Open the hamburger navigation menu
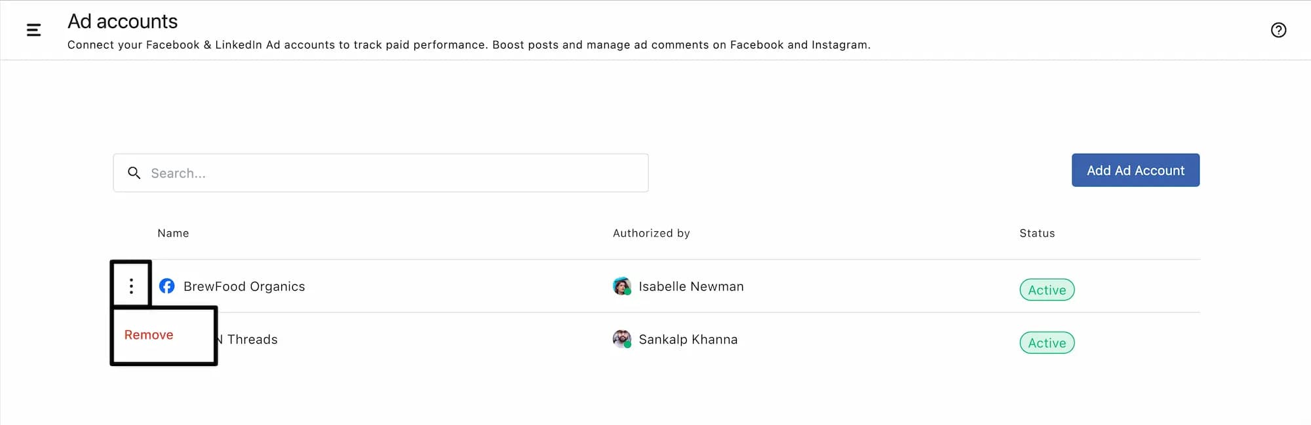 33,30
